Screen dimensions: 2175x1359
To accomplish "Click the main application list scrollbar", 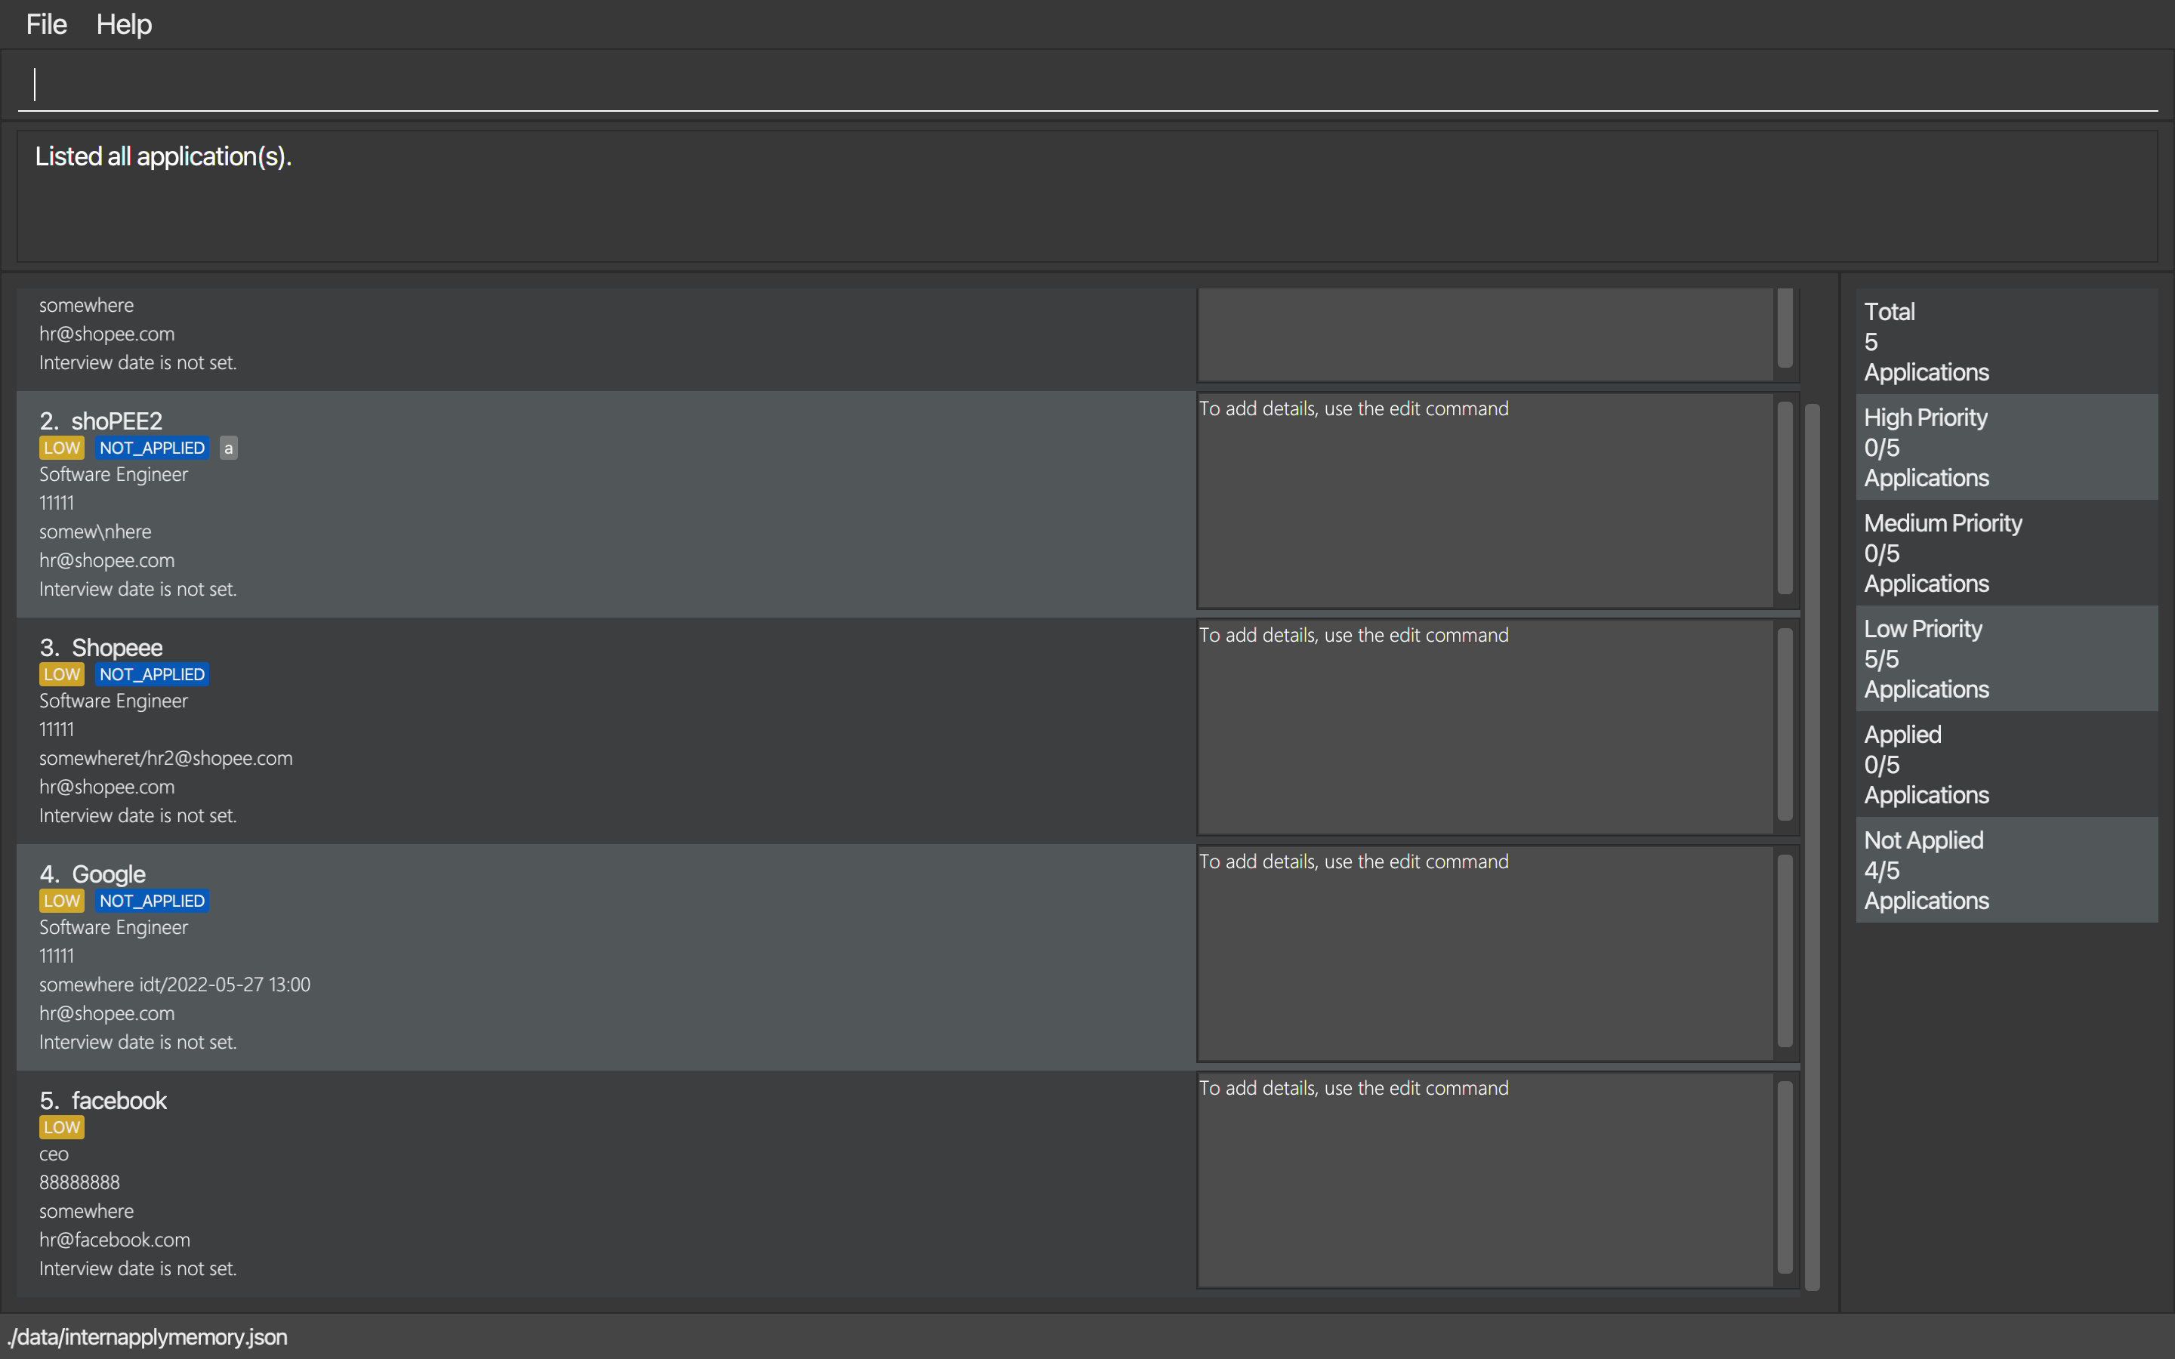I will tap(1812, 845).
